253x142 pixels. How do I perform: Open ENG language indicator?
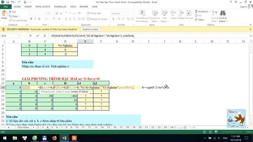pyautogui.click(x=225, y=138)
